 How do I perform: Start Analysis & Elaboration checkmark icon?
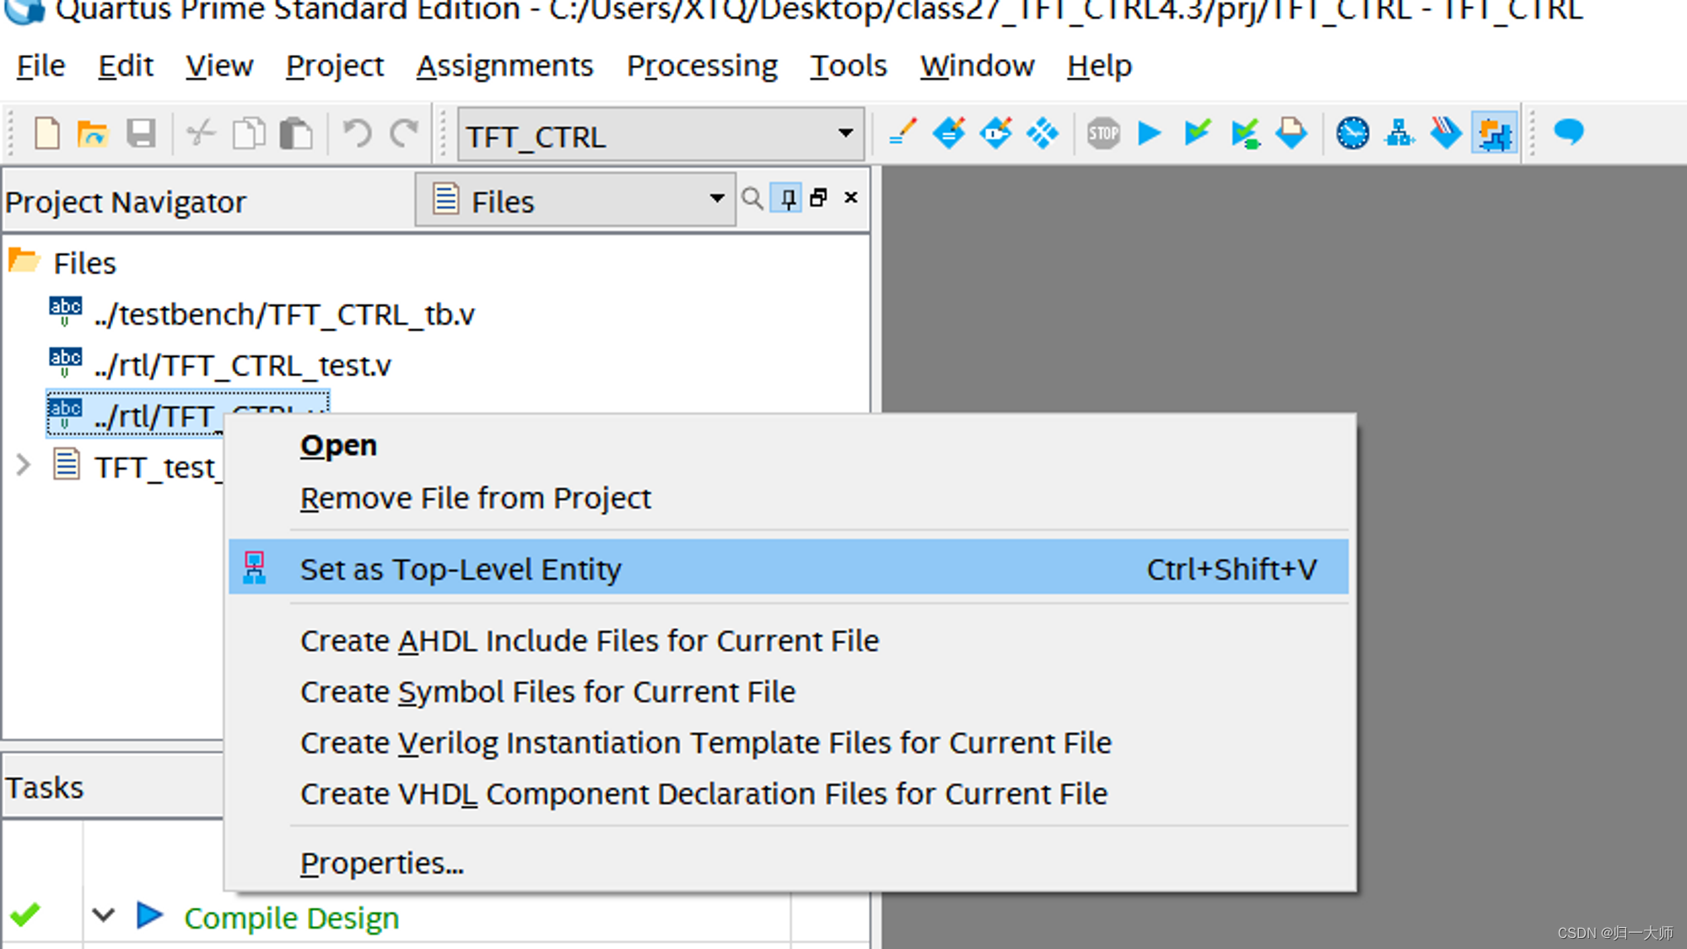pos(1198,133)
